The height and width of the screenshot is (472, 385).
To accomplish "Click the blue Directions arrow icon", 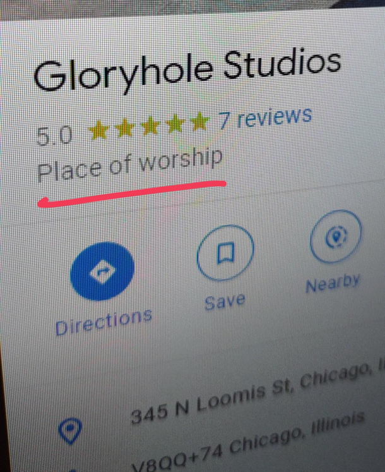I will click(102, 272).
